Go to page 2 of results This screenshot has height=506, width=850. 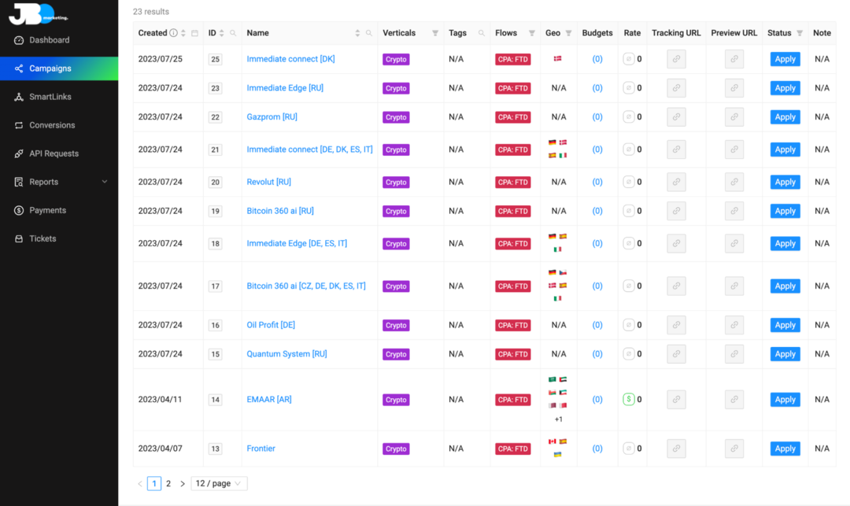[x=168, y=483]
